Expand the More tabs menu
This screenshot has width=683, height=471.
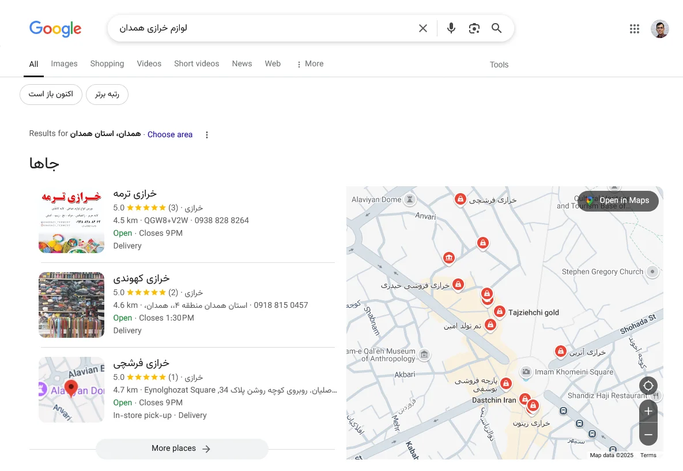pyautogui.click(x=310, y=64)
